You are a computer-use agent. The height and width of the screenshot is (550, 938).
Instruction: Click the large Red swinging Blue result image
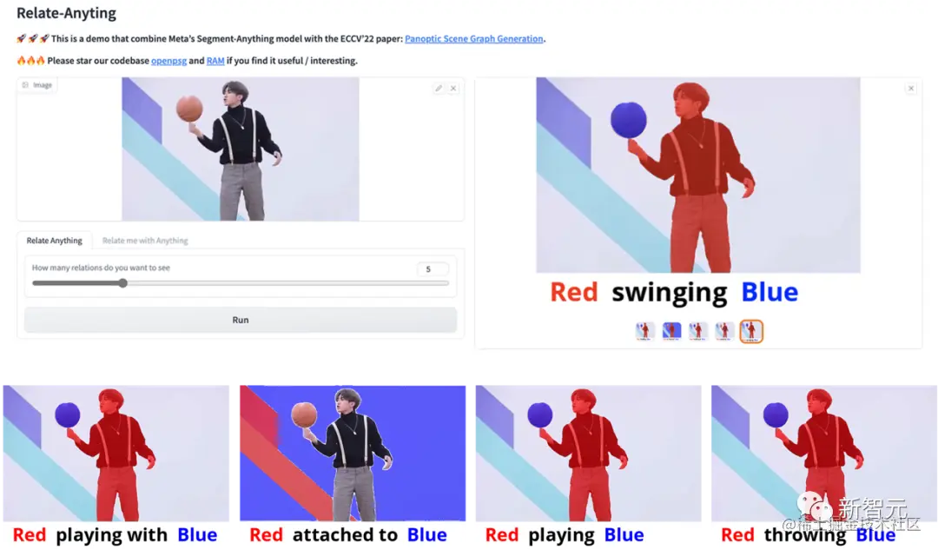point(698,175)
